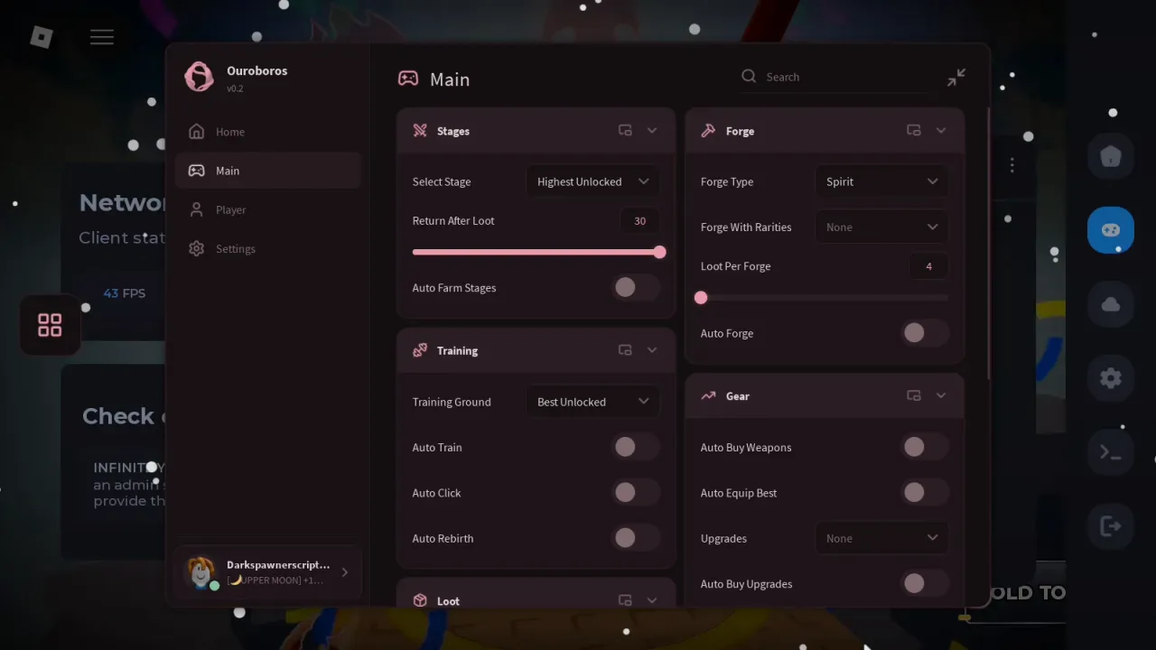Enable Auto Buy Weapons

coord(925,447)
